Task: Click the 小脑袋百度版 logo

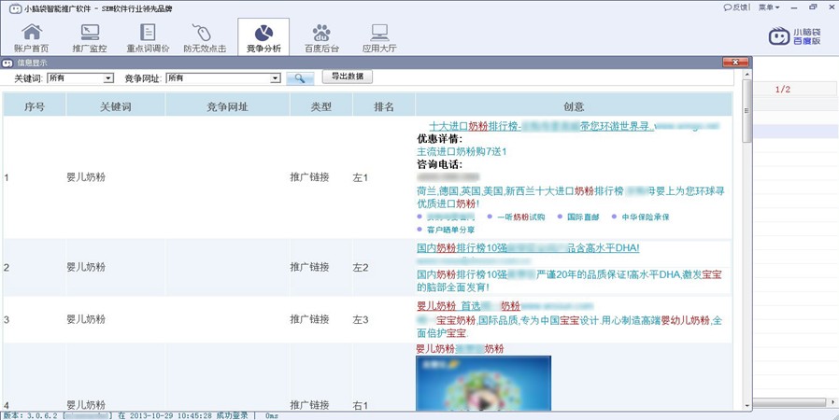Action: tap(794, 36)
